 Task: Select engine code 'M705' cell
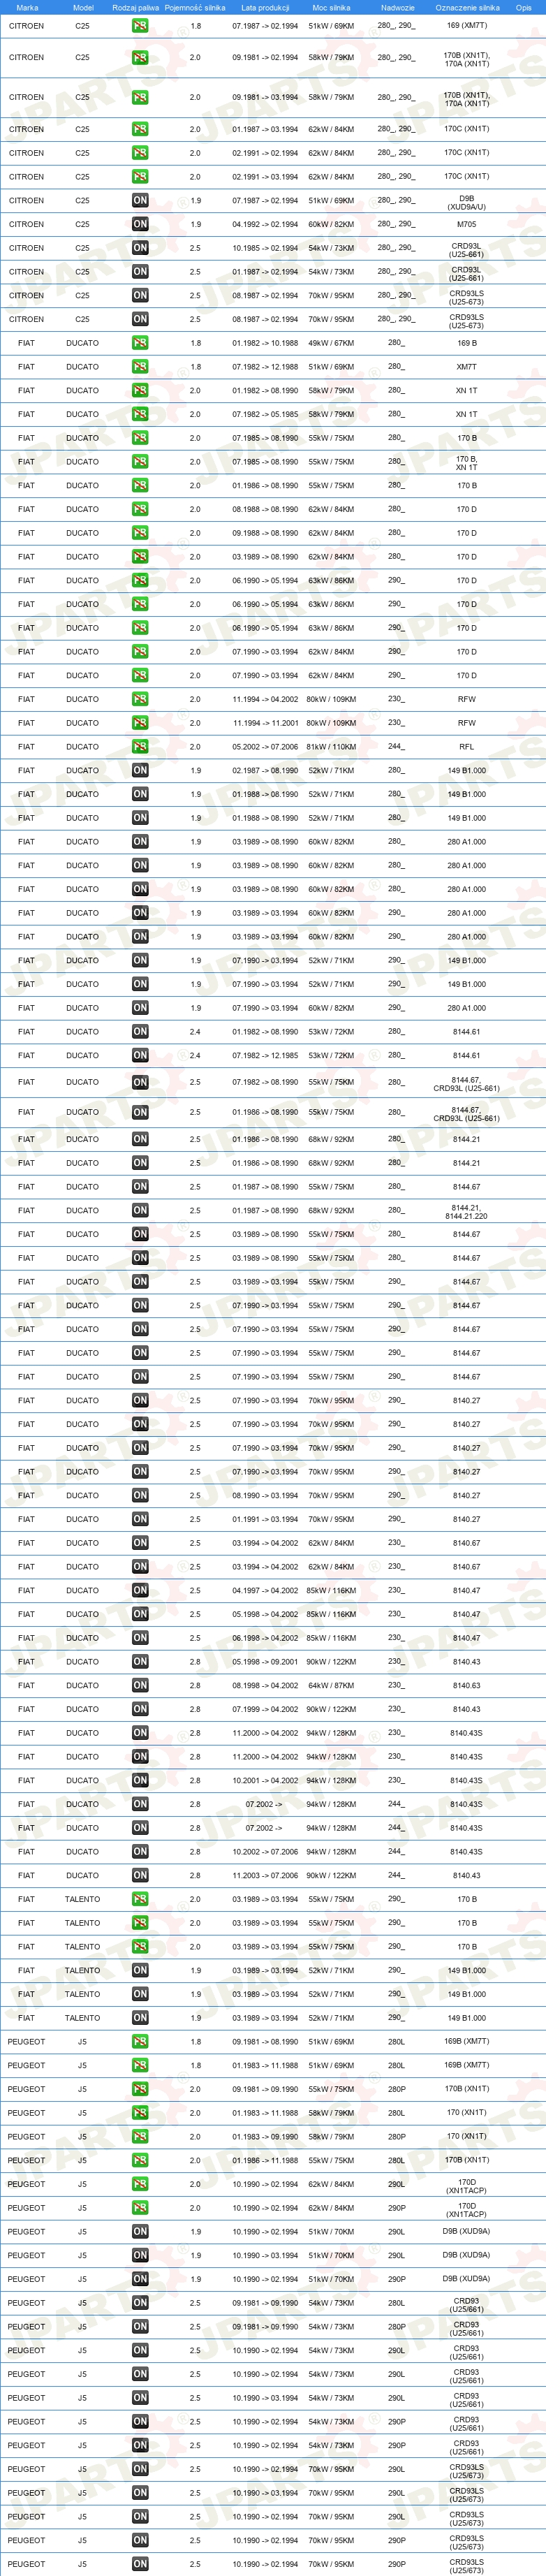click(x=467, y=225)
